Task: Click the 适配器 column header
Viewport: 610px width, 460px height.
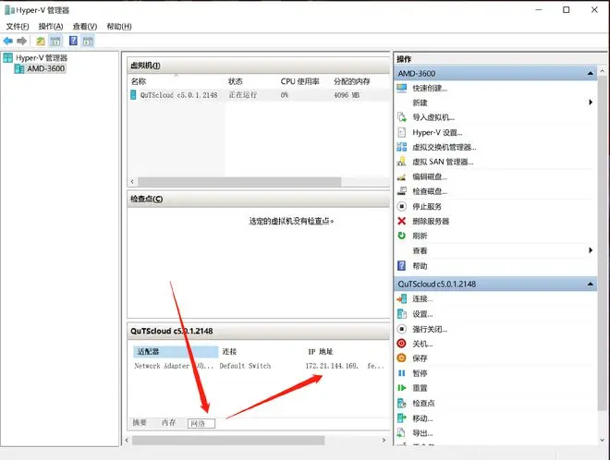Action: tap(176, 352)
